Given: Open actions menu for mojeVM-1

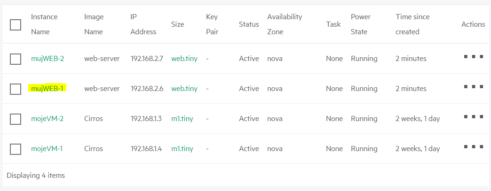Looking at the screenshot, I should point(474,146).
